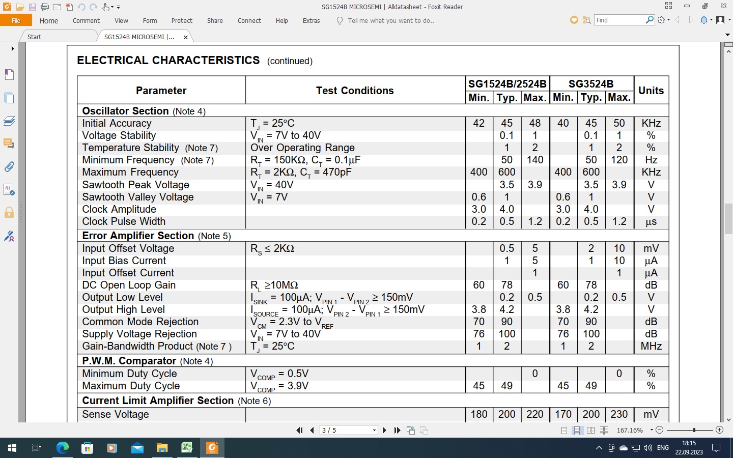The height and width of the screenshot is (458, 733).
Task: Switch to the View ribbon tab
Action: [121, 21]
